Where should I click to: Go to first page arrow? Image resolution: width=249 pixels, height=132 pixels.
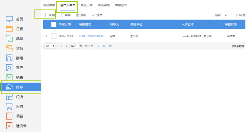tap(61, 46)
